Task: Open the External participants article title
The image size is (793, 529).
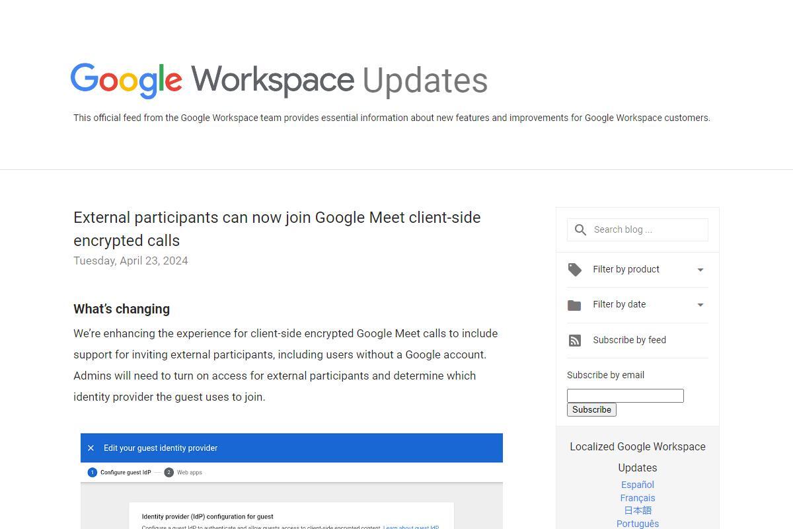Action: (x=277, y=229)
